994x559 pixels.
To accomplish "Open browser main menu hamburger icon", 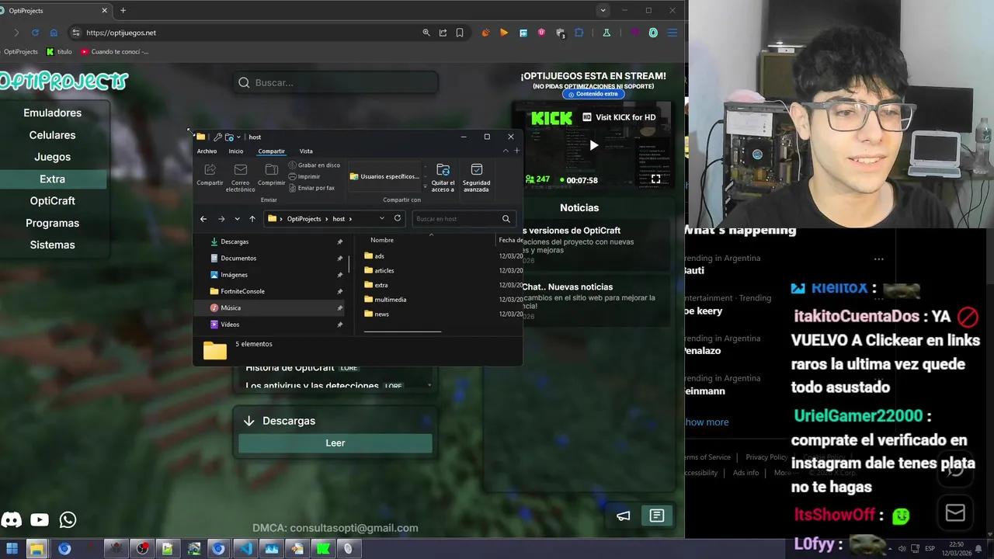I will [x=673, y=33].
